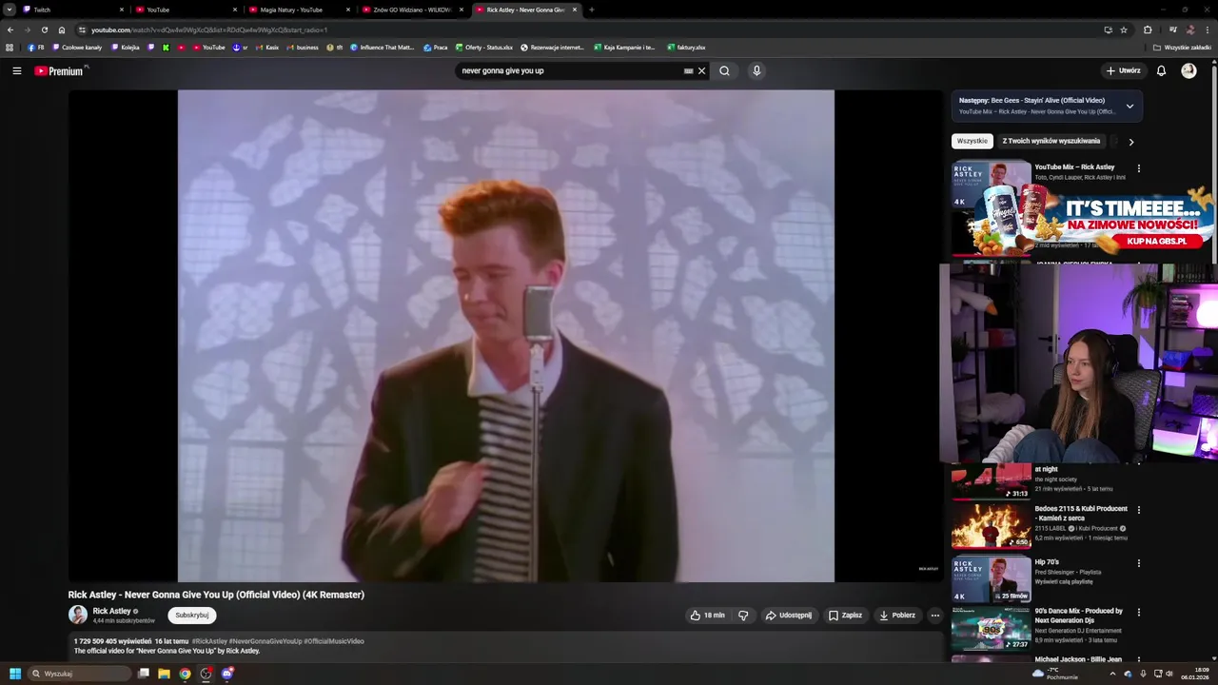Expand the Następny: Bee Gees queue panel
The height and width of the screenshot is (685, 1218).
point(1130,106)
